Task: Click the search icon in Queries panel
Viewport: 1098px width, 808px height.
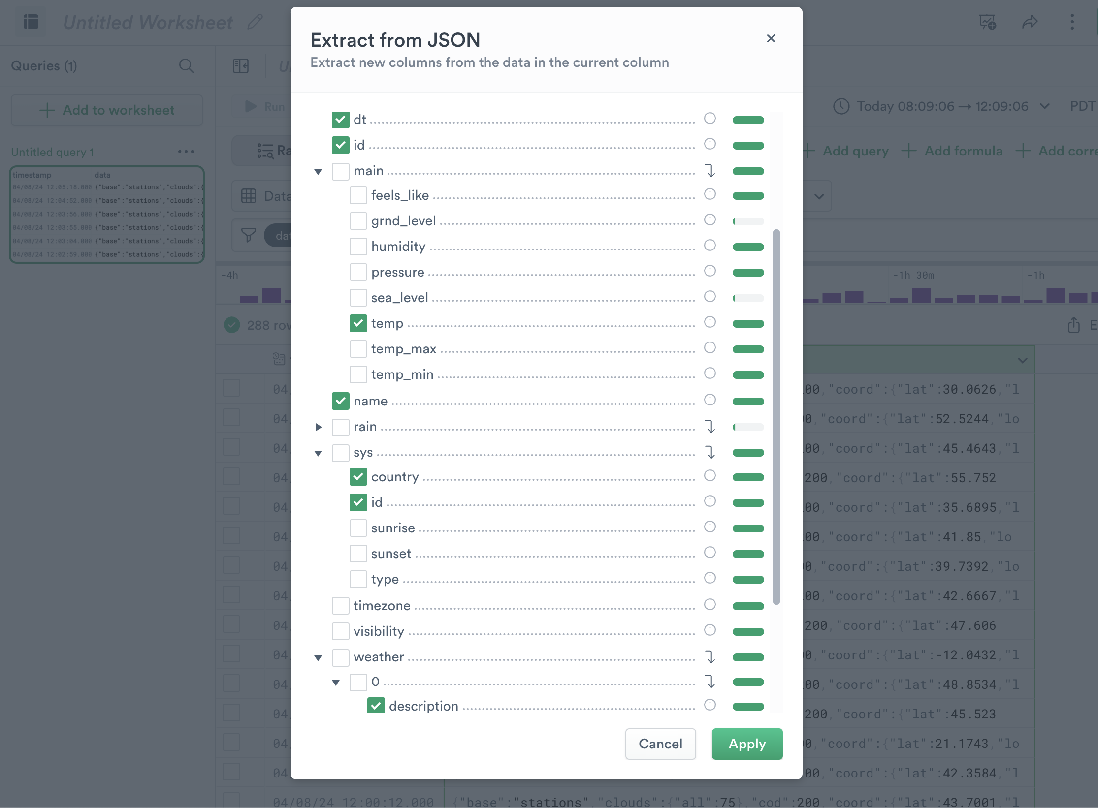Action: (186, 66)
